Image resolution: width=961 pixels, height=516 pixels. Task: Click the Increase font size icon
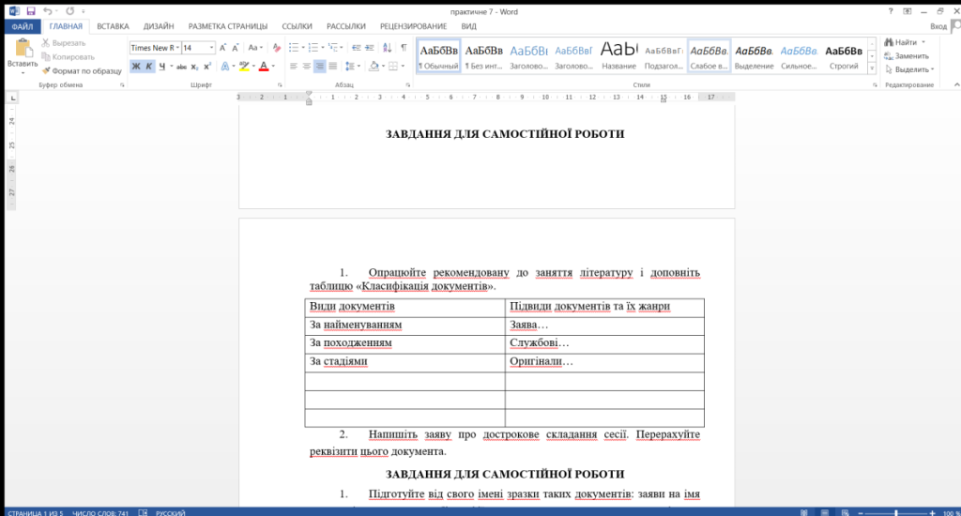coord(222,48)
